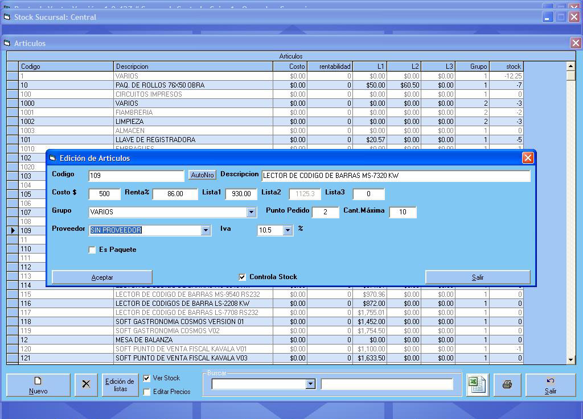The image size is (583, 419).
Task: Uncheck the Controla Stock checkbox
Action: [x=242, y=277]
